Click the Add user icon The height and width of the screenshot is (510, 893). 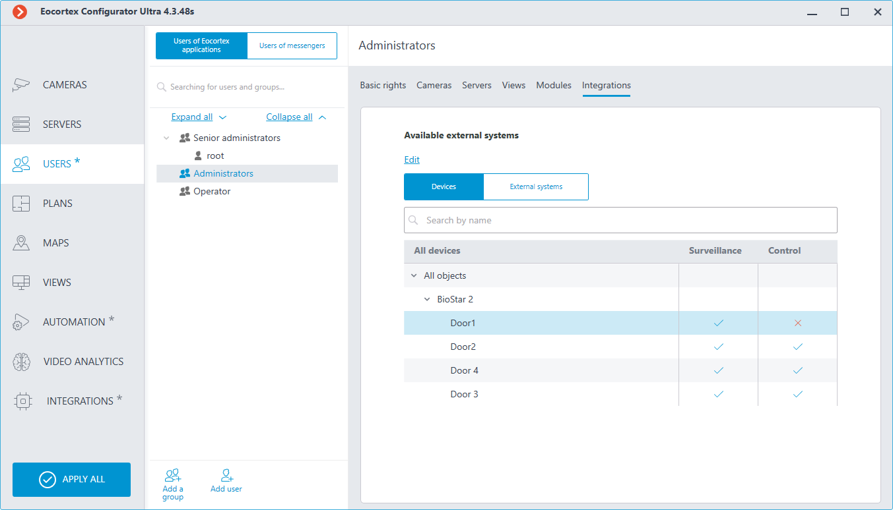click(228, 475)
